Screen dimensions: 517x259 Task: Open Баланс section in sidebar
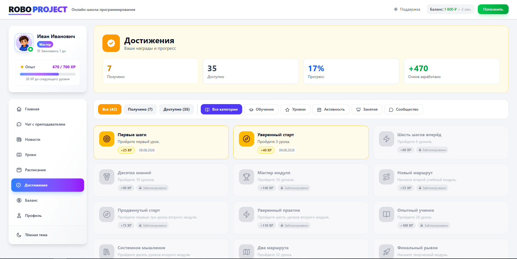[48, 200]
